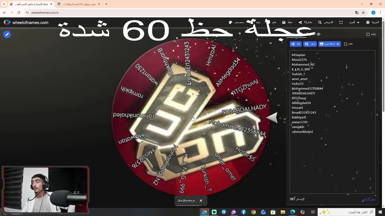Open Task View on the taskbar
Screen dimensions: 385x216
[x=313, y=212]
